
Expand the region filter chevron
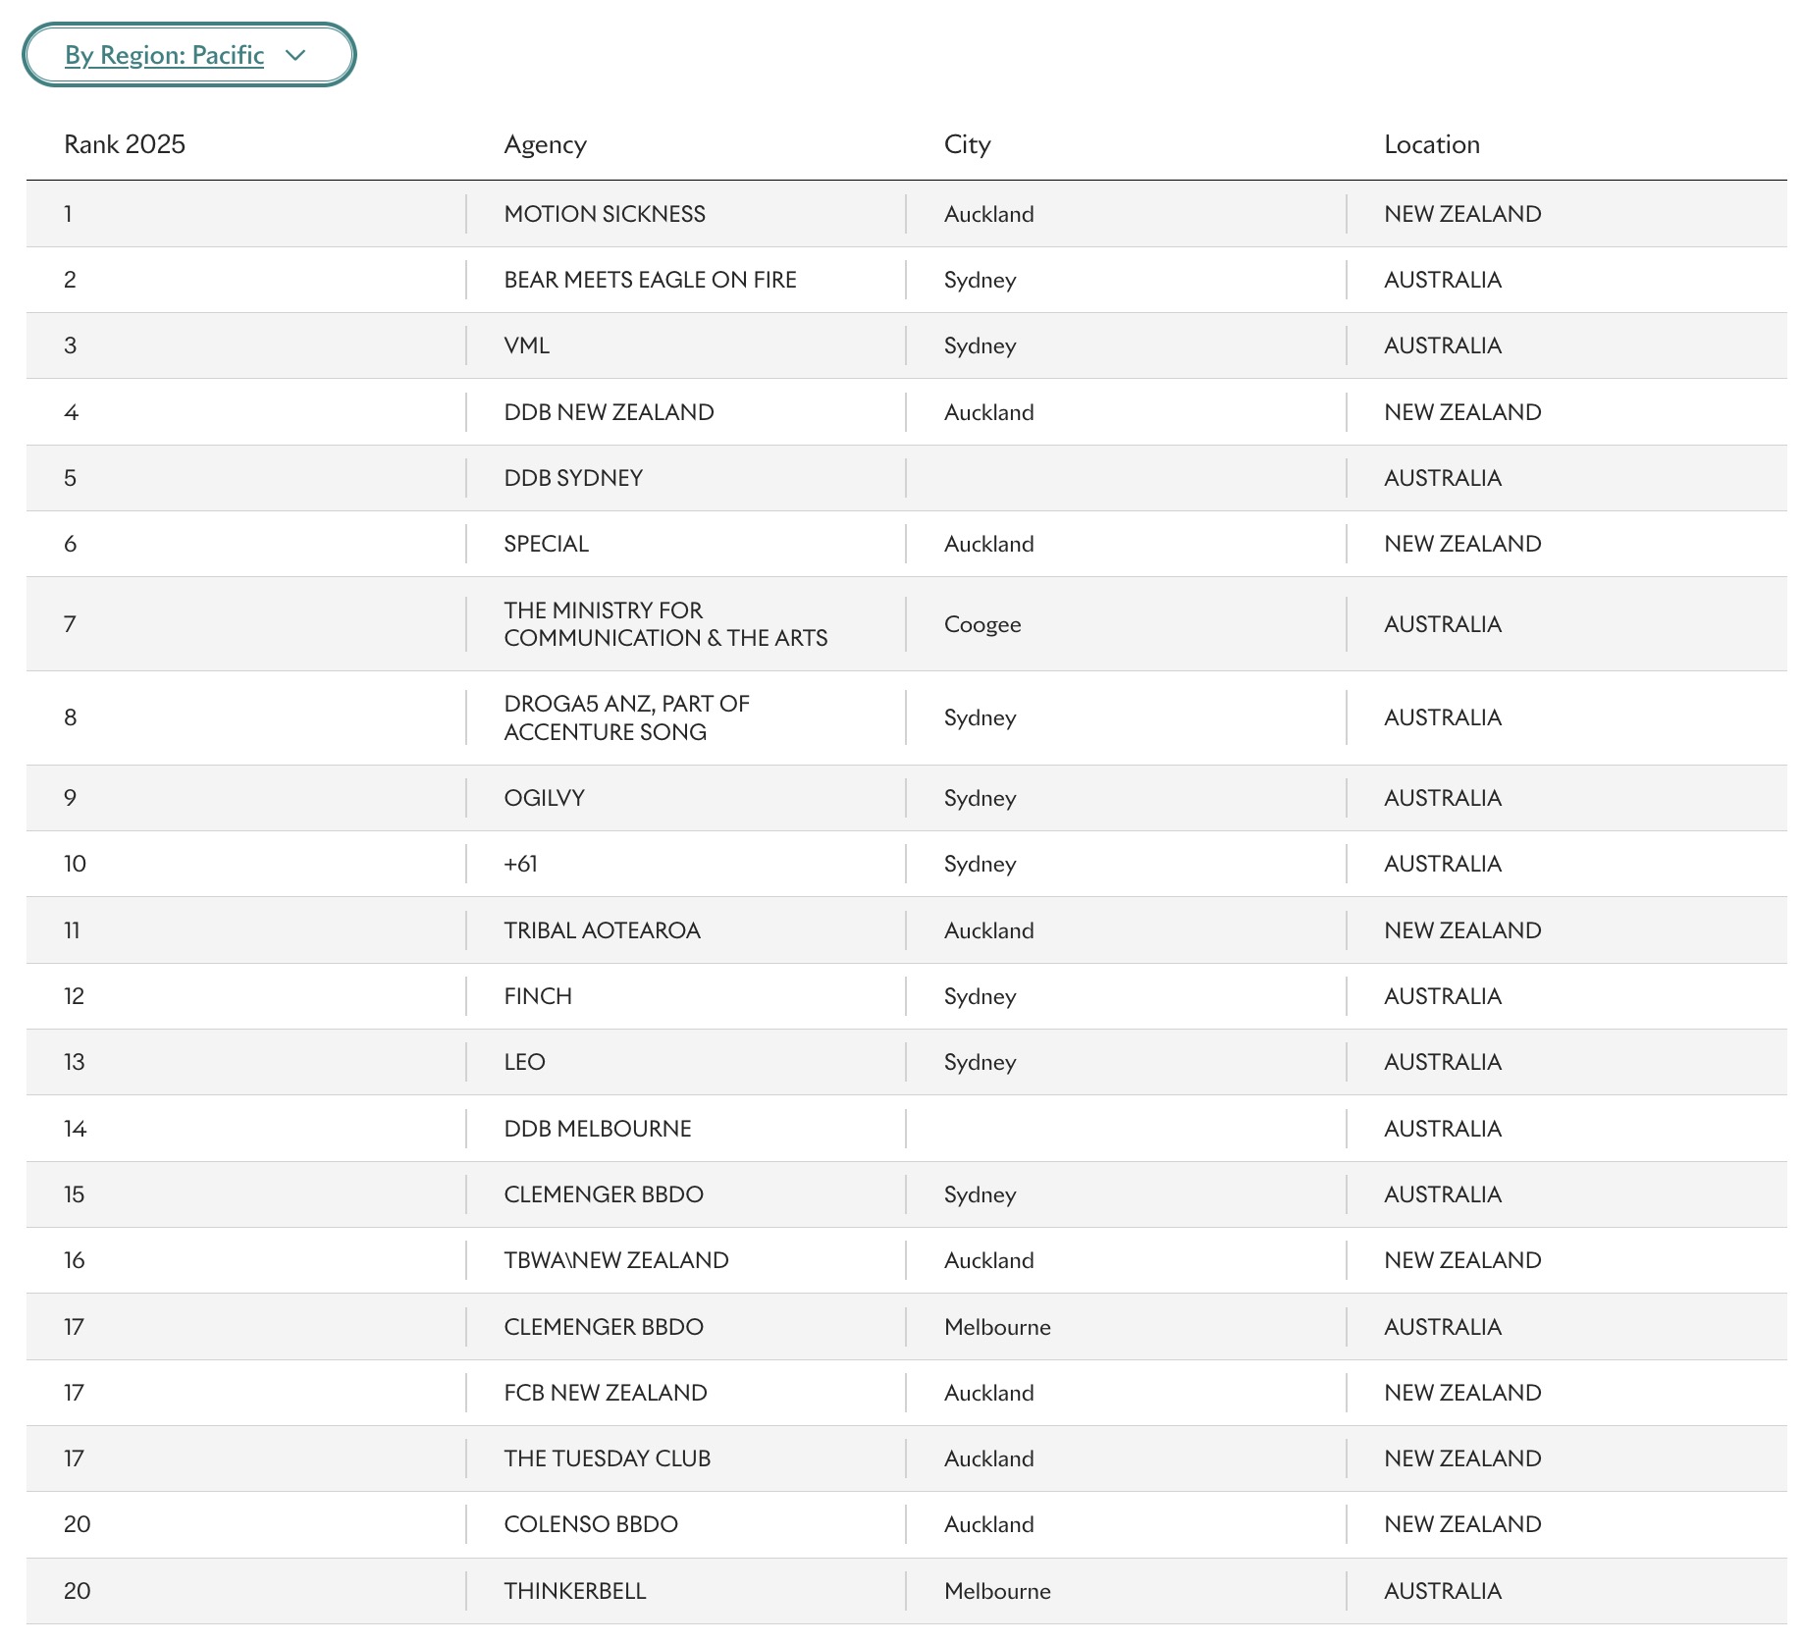(x=299, y=56)
